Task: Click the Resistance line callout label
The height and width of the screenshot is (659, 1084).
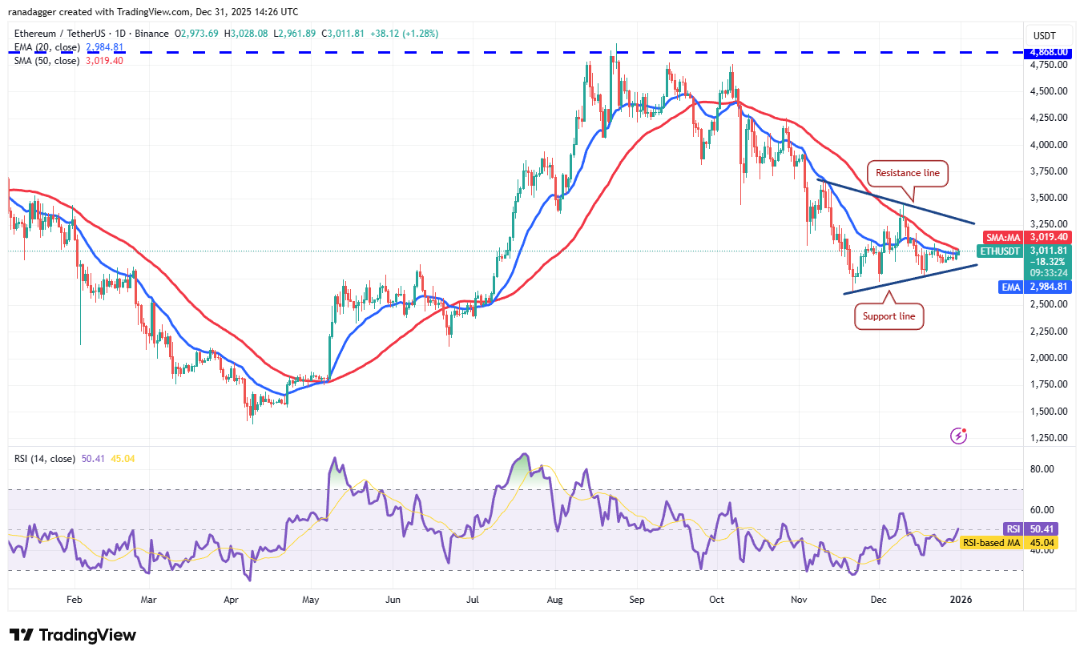Action: [x=907, y=173]
